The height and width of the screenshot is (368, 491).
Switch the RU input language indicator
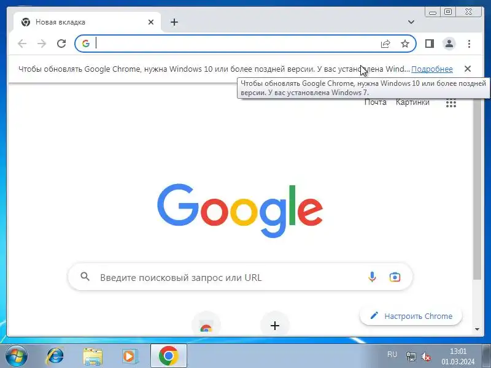(x=392, y=355)
